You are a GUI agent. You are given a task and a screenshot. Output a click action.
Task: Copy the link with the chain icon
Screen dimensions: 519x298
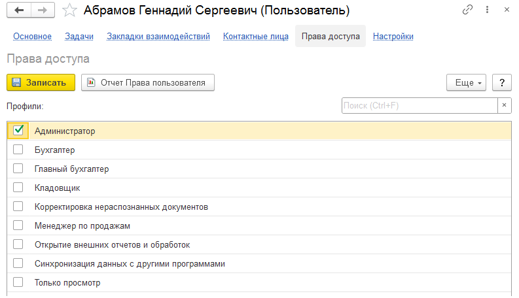(467, 10)
